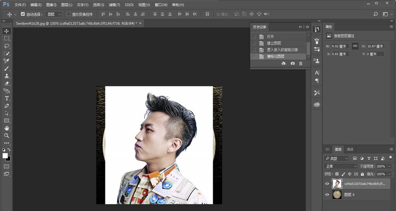This screenshot has width=396, height=211.
Task: Select the Eraser tool in the toolbar
Action: (7, 84)
